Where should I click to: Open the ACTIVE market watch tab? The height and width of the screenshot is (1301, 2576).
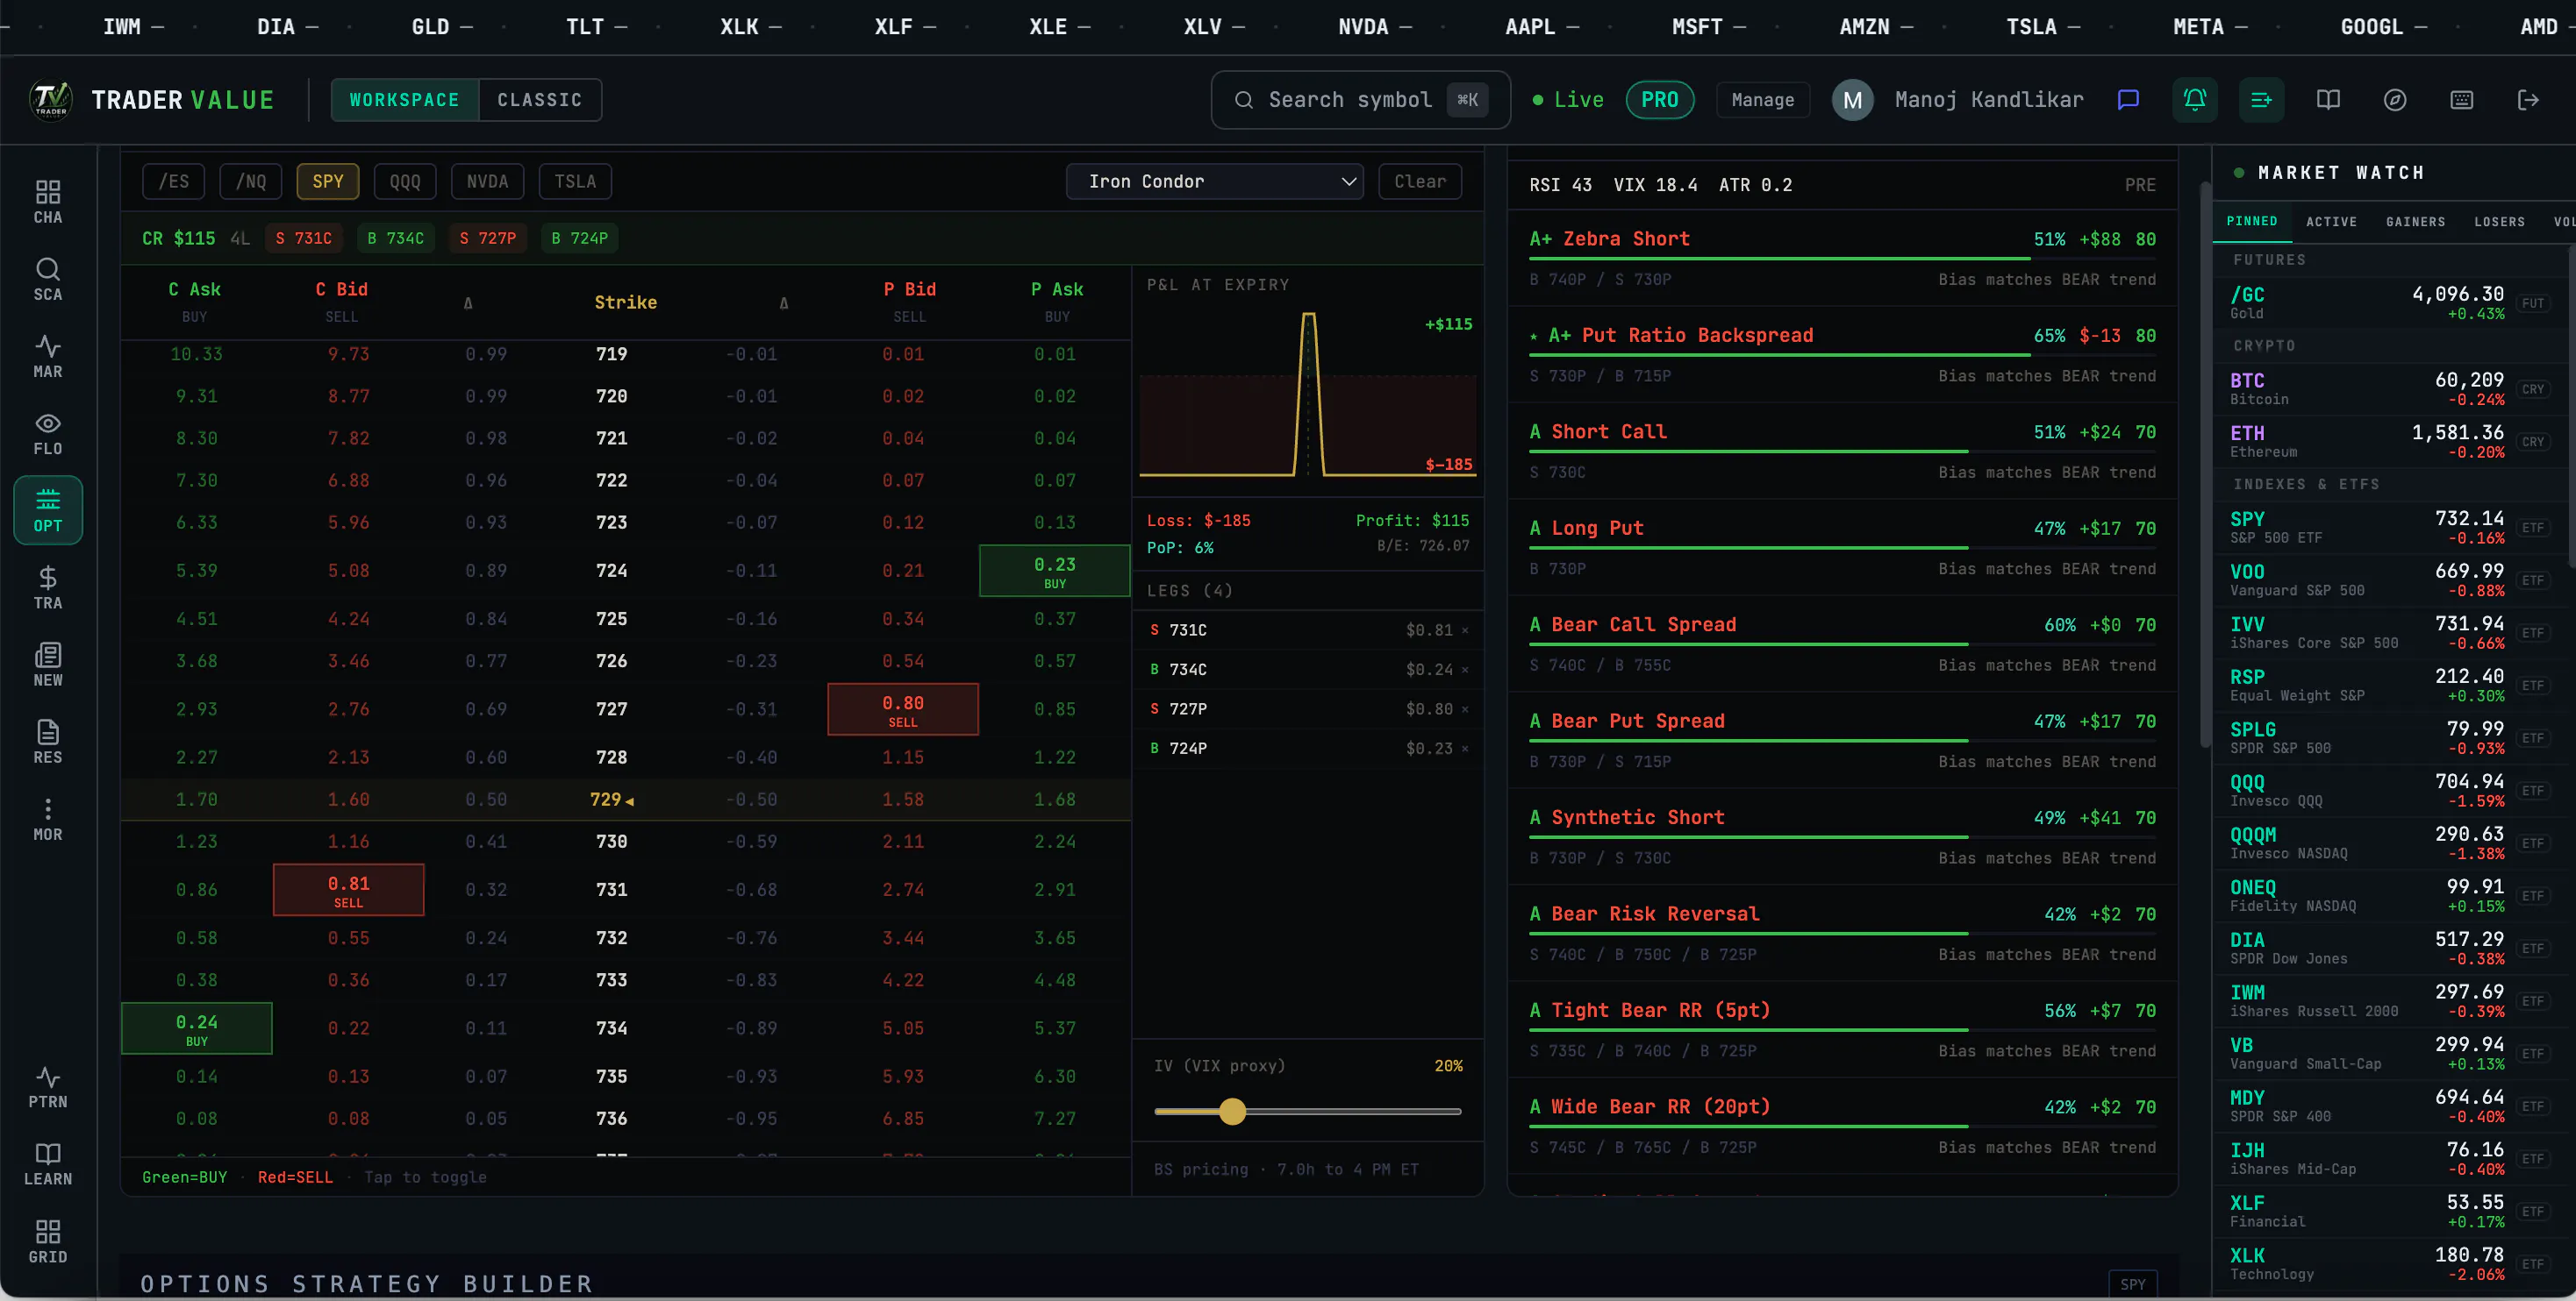(2332, 222)
